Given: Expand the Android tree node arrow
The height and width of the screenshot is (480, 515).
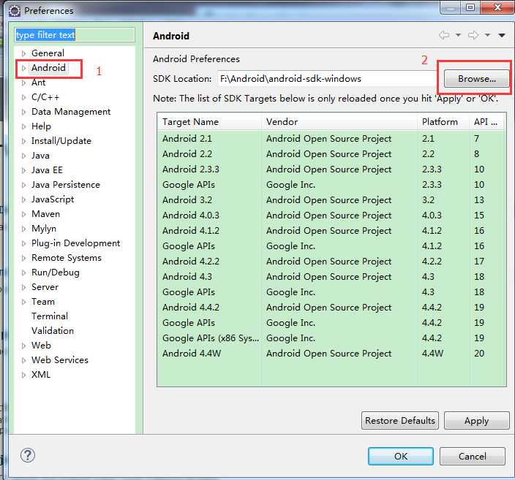Looking at the screenshot, I should tap(23, 68).
